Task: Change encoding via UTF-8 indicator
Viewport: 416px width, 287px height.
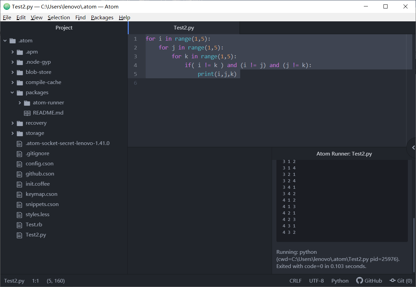Action: click(x=316, y=281)
